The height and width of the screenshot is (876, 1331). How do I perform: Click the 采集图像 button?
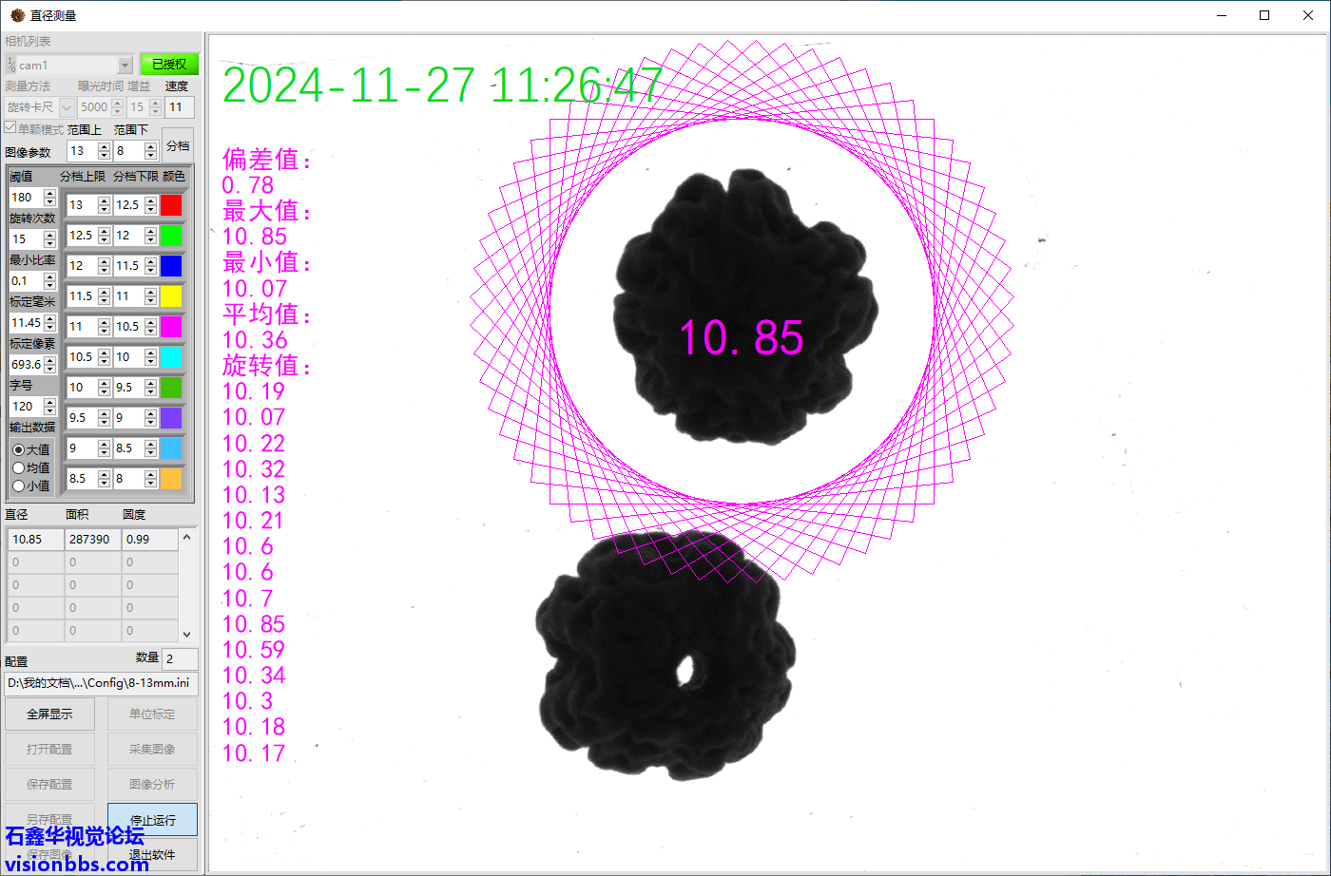152,750
